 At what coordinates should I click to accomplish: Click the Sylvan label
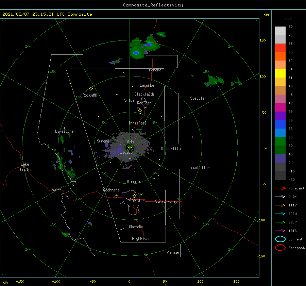coord(130,100)
